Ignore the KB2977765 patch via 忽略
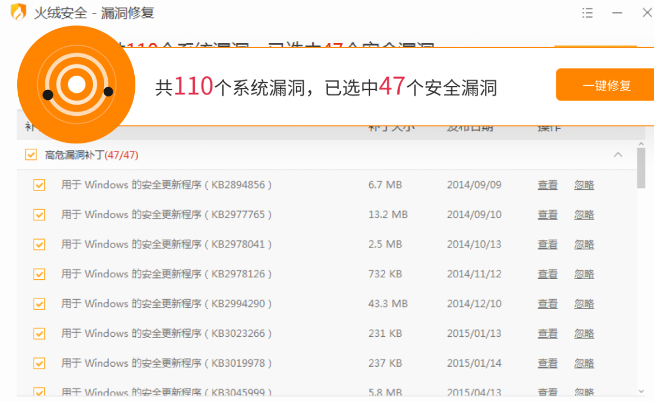Image resolution: width=654 pixels, height=402 pixels. 584,215
